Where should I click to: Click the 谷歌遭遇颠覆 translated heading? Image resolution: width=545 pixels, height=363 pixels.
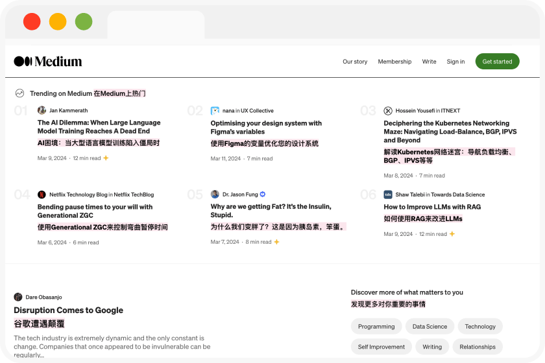(39, 323)
